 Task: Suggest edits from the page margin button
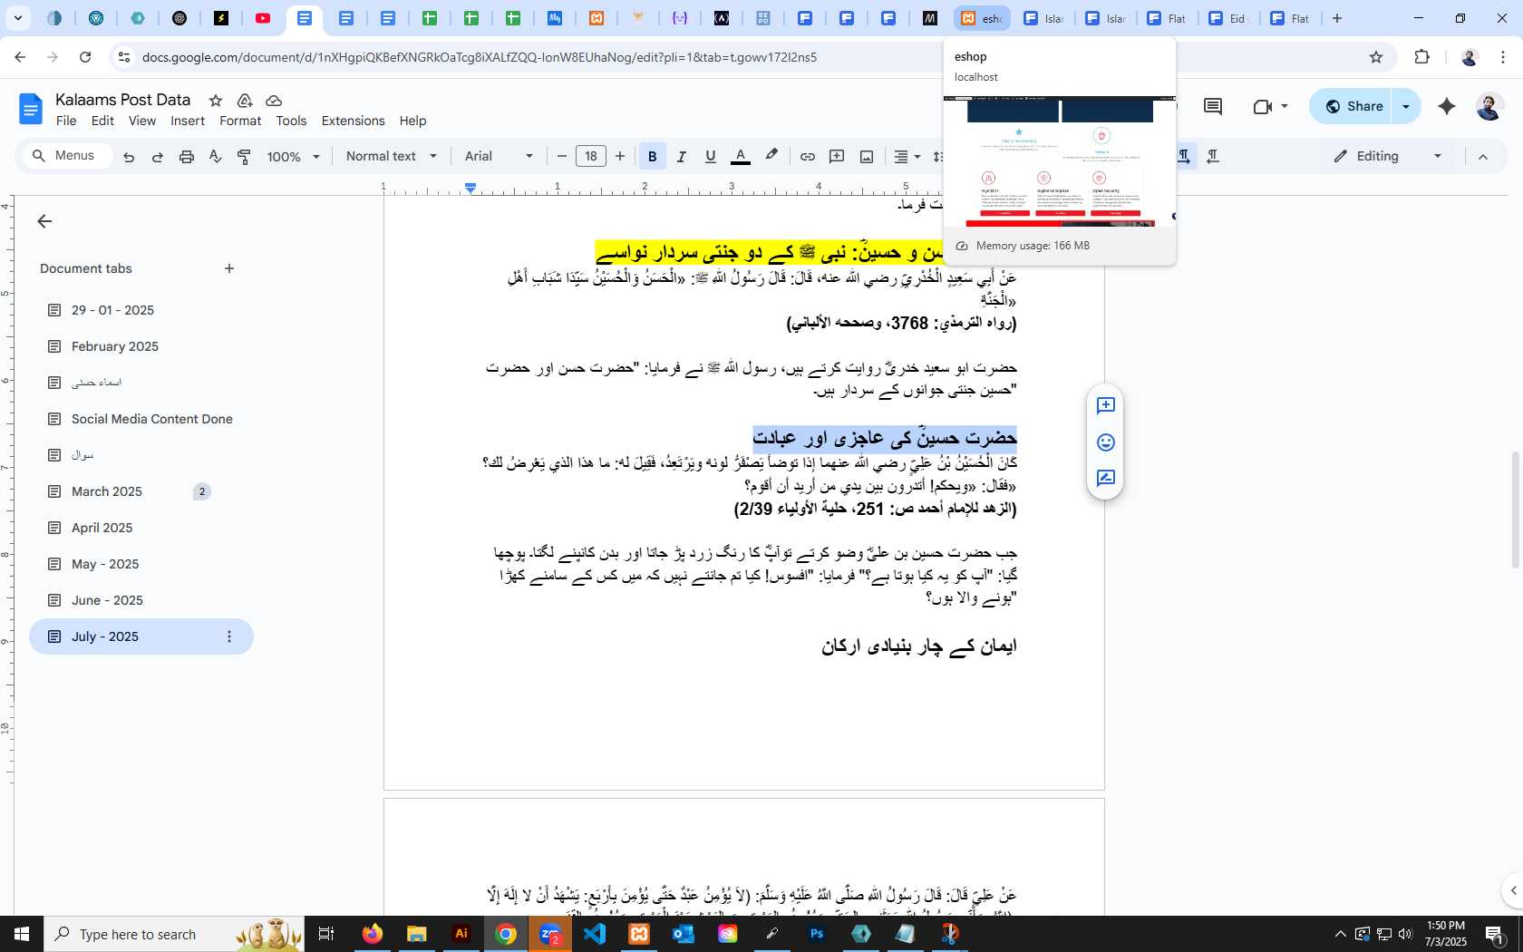click(1105, 479)
